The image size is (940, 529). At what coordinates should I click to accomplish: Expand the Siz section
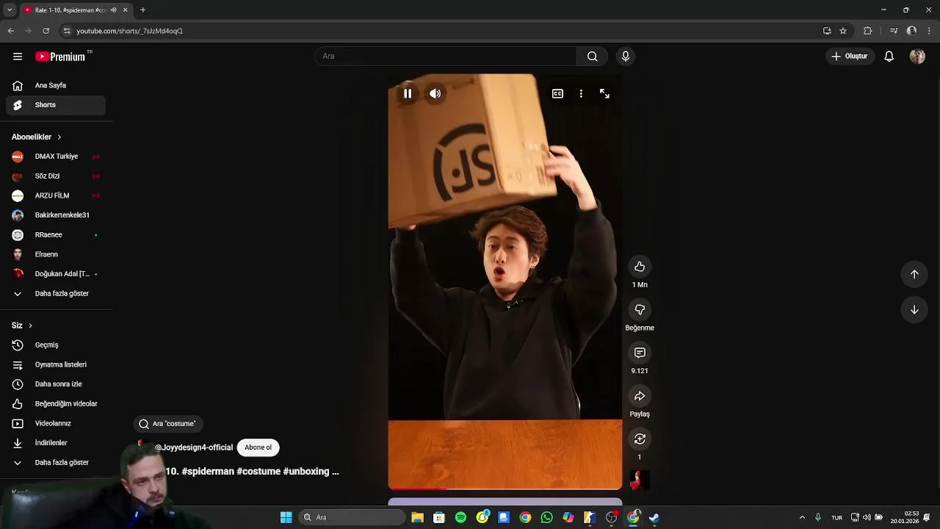tap(22, 325)
